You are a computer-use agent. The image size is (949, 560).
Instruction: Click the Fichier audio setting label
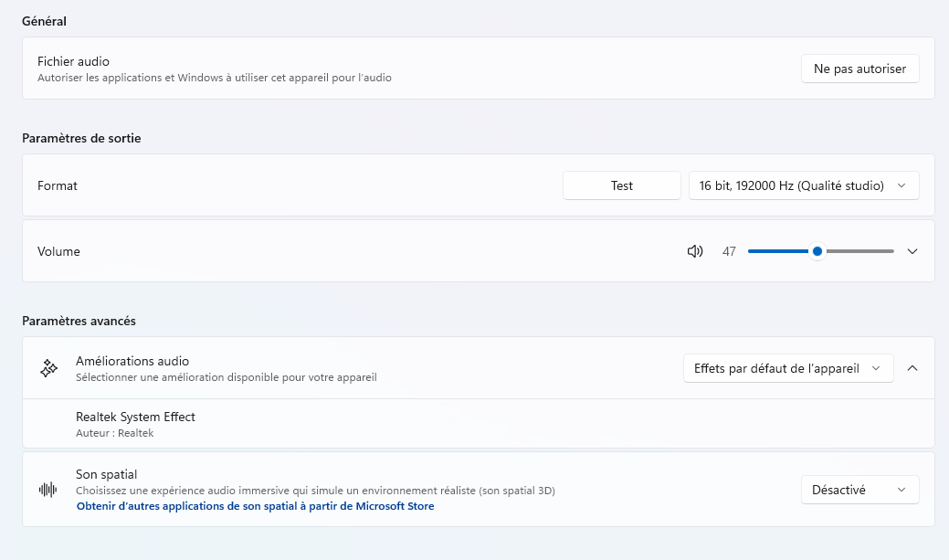click(73, 61)
